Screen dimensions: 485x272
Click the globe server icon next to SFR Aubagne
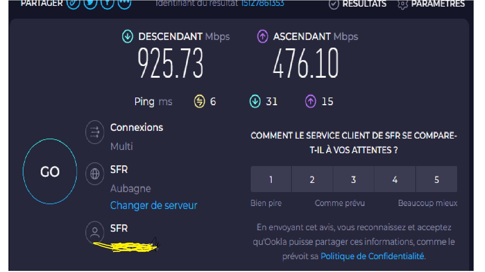(x=95, y=174)
